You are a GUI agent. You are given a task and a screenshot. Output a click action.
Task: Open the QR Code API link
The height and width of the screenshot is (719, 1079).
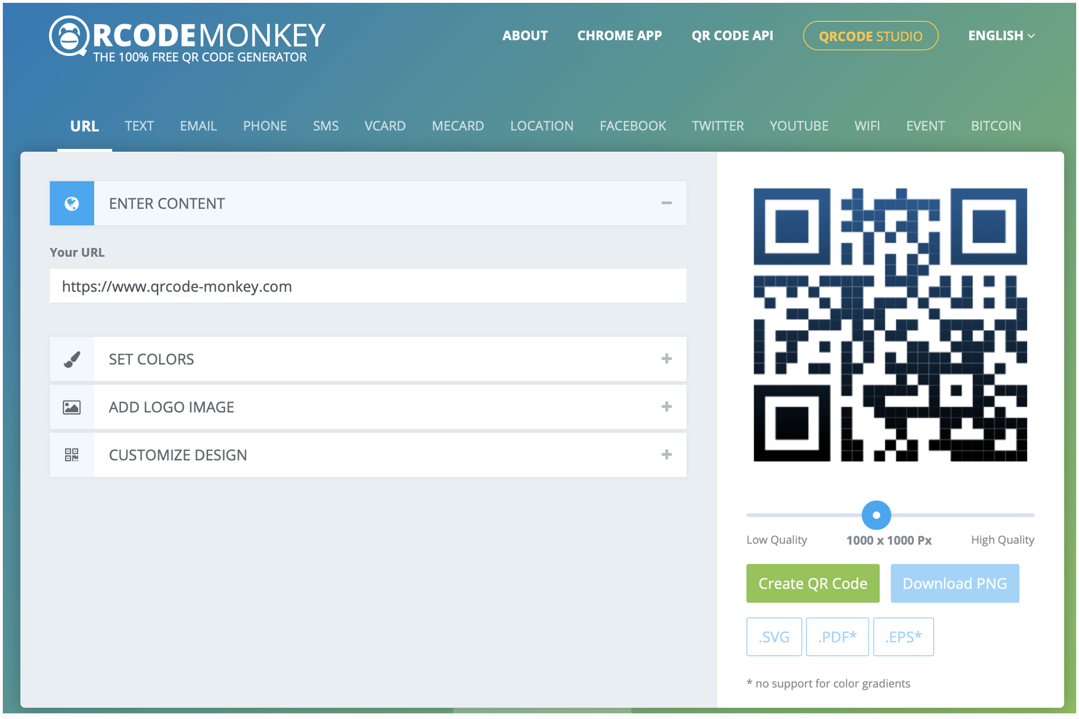pyautogui.click(x=732, y=36)
